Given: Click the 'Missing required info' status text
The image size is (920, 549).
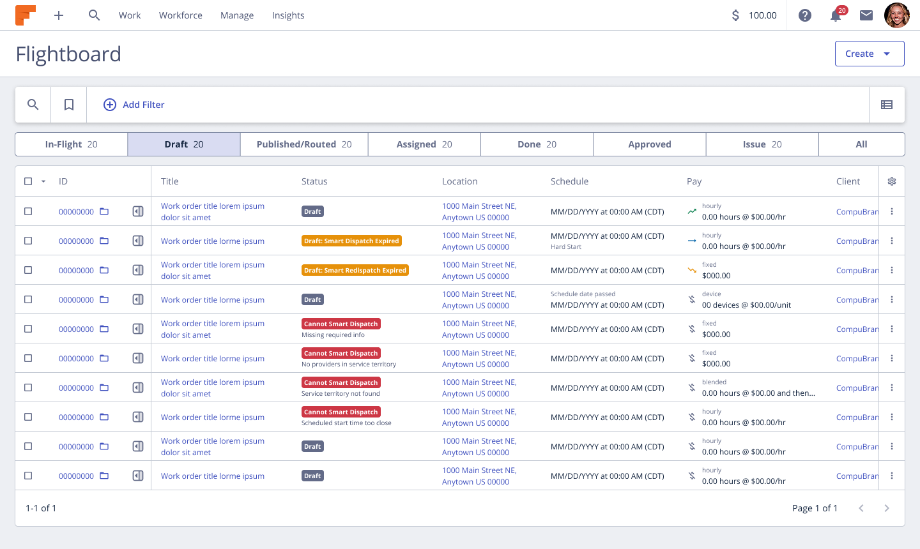Looking at the screenshot, I should [x=333, y=335].
